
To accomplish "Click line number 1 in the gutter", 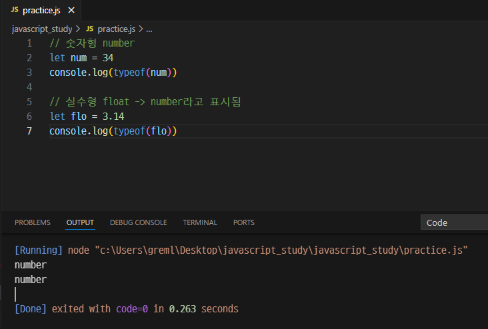I will 29,43.
